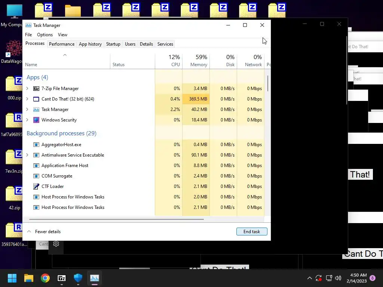Viewport: 383px width, 287px height.
Task: Click the 90.1 MB memory value
Action: click(x=200, y=155)
